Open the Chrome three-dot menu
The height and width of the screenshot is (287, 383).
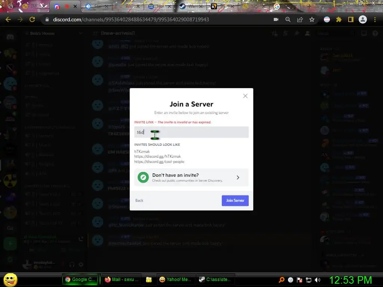coord(375,19)
